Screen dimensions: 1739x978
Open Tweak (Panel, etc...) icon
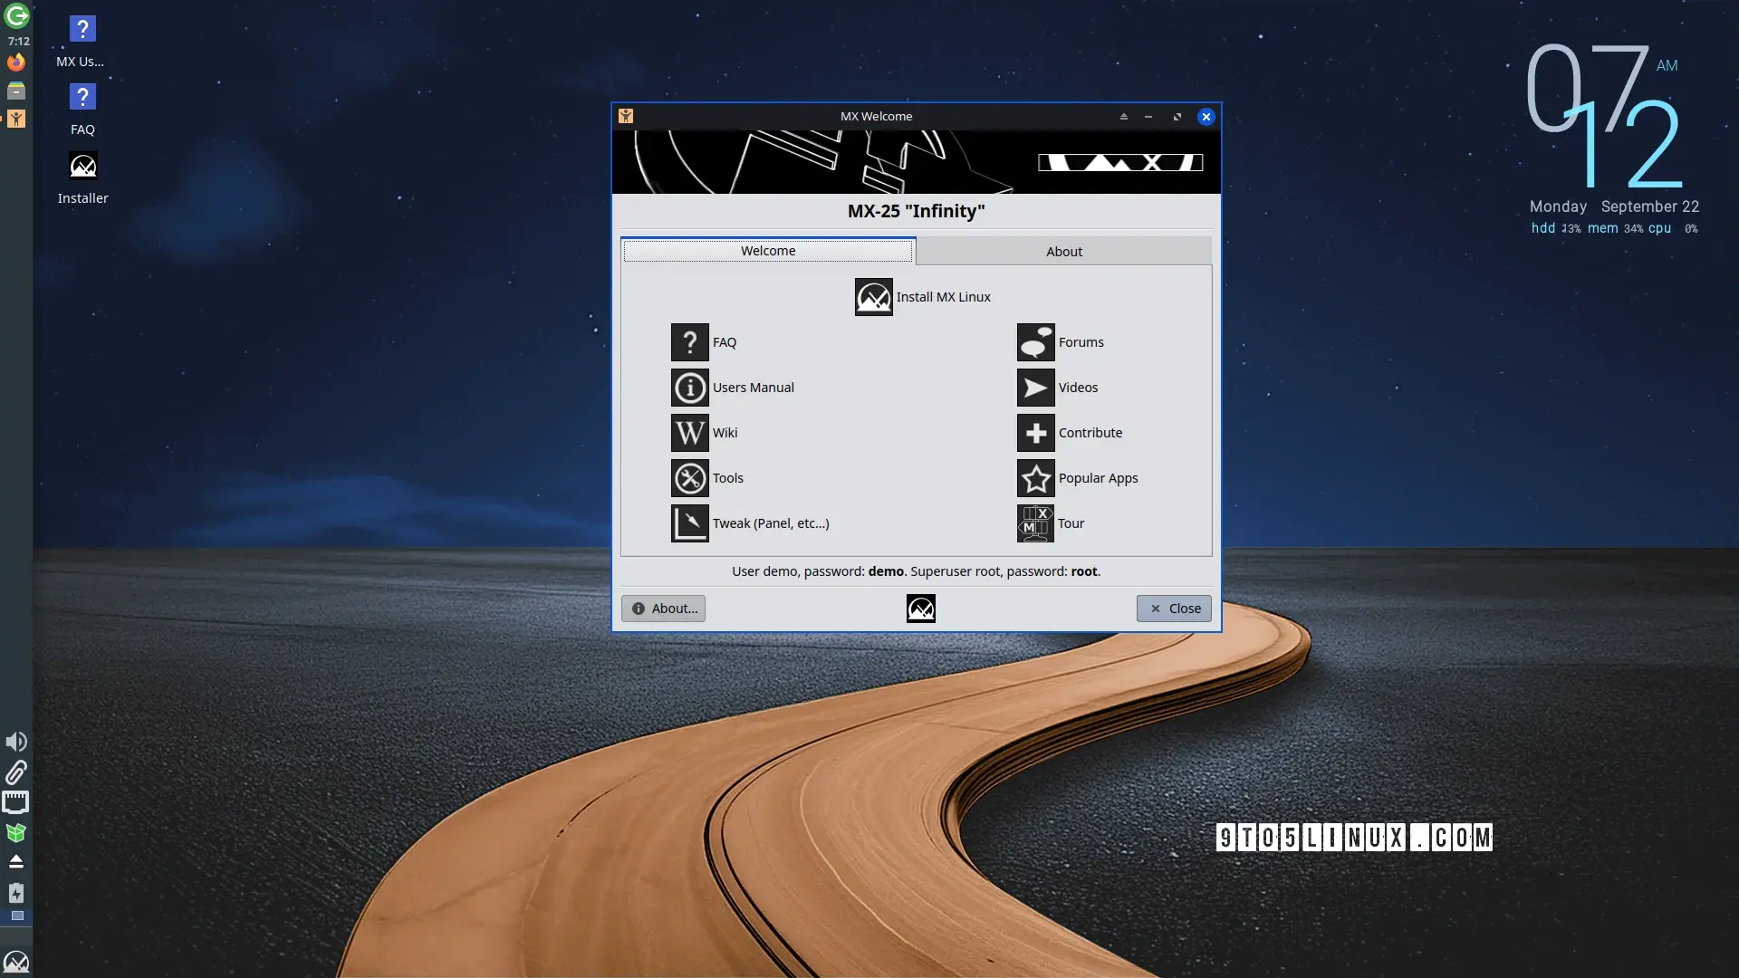click(689, 523)
